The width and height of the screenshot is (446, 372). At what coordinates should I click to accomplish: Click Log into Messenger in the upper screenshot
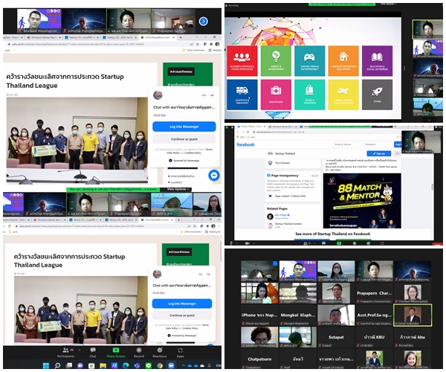click(184, 126)
